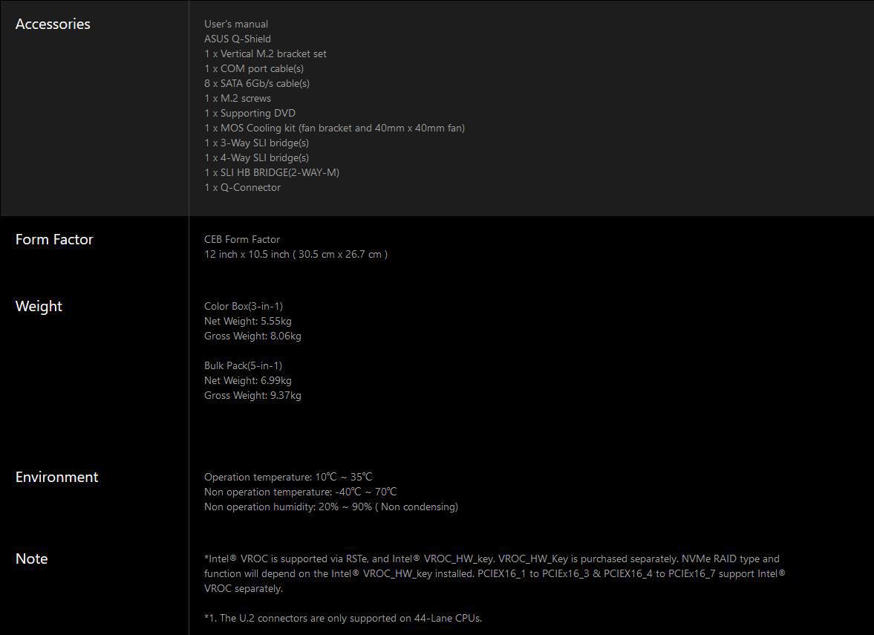Viewport: 874px width, 635px height.
Task: Click the Non operation humidity line
Action: click(x=331, y=507)
